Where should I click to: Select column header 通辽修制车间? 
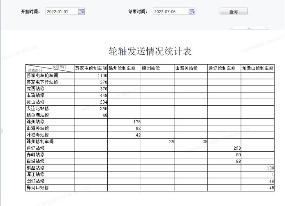point(224,68)
